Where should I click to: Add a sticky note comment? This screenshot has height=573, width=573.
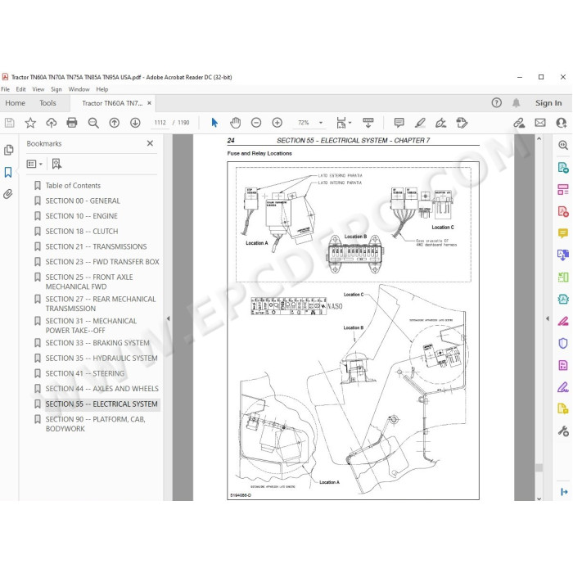(399, 123)
